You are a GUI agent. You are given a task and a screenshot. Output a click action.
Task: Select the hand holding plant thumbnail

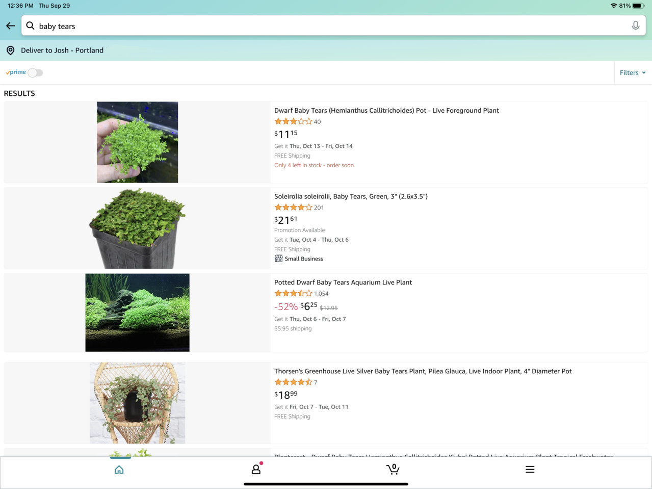pos(138,142)
